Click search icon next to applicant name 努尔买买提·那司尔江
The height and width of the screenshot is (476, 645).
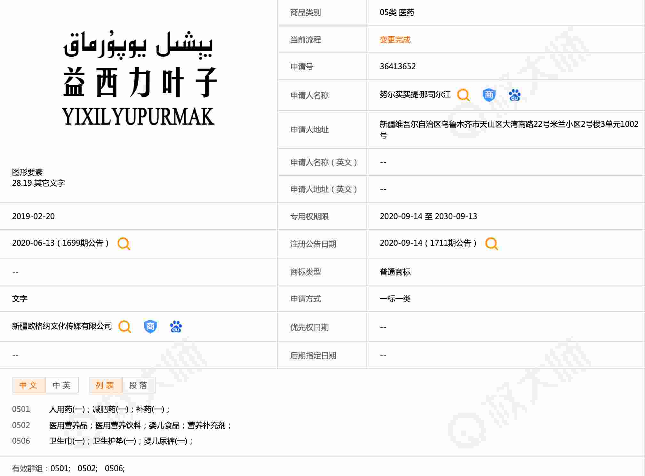click(x=463, y=95)
